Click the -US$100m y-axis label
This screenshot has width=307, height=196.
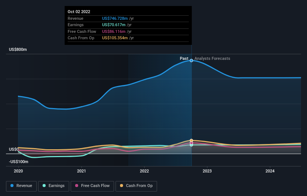(19, 162)
